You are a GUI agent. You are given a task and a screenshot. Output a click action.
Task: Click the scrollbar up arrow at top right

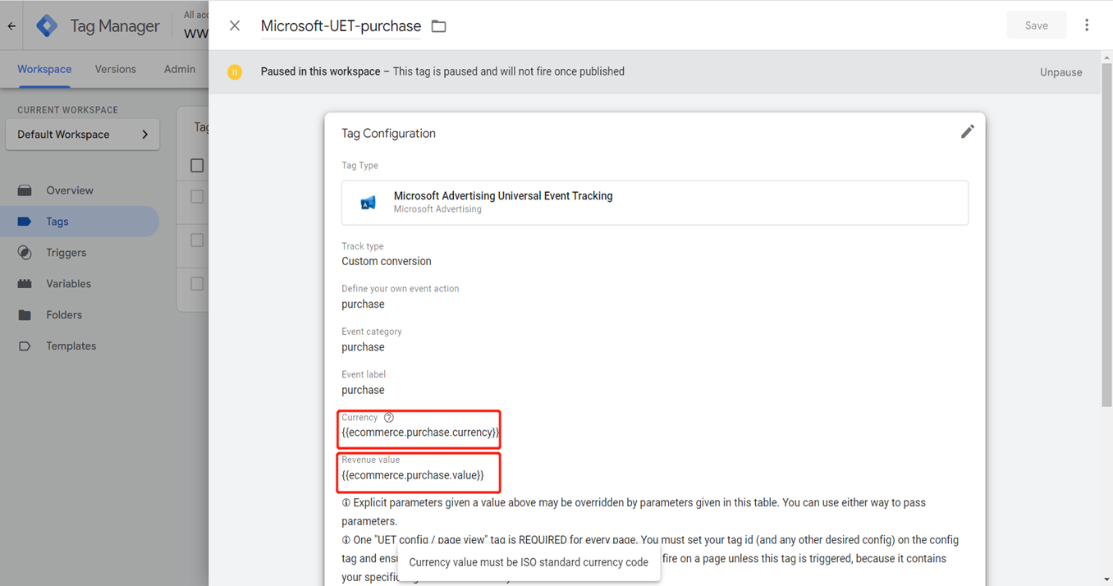coord(1106,57)
